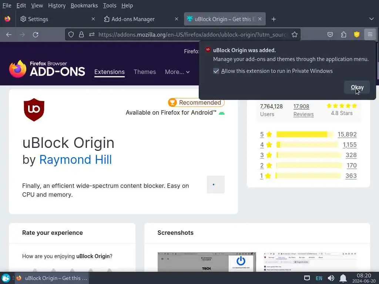Open the Extensions puzzle-piece toolbar button
The width and height of the screenshot is (379, 284).
[x=343, y=34]
